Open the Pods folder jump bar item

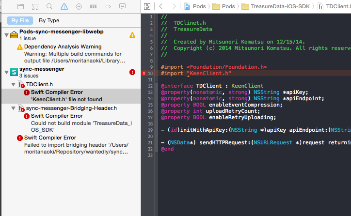tap(223, 6)
